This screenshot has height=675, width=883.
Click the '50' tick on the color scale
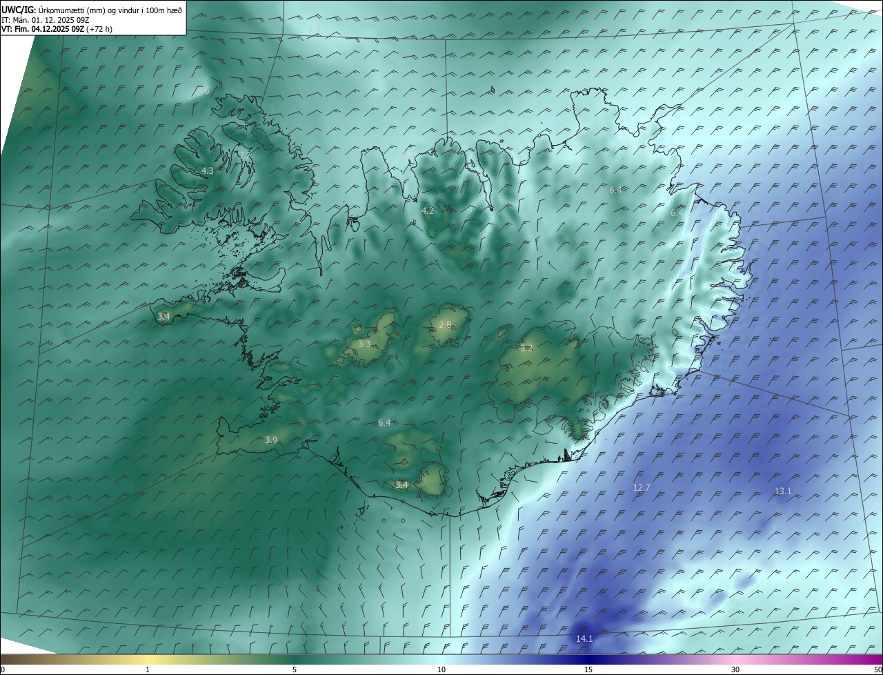[x=877, y=669]
